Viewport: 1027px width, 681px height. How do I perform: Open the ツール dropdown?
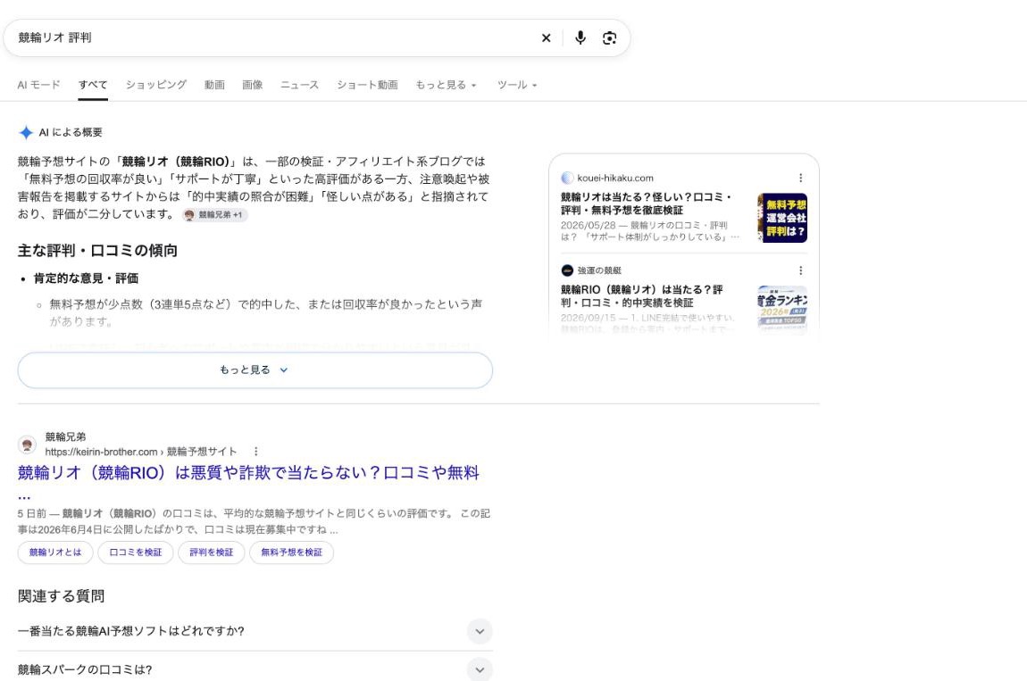tap(517, 85)
